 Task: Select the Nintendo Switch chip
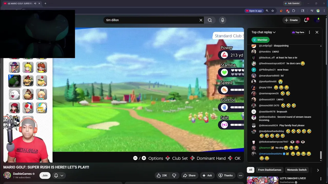[297, 170]
